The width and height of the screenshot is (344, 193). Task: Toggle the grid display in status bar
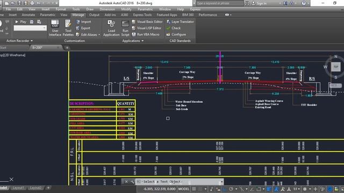(194, 189)
